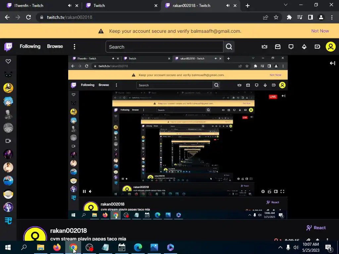339x254 pixels.
Task: Bookmark this page star
Action: [x=276, y=17]
